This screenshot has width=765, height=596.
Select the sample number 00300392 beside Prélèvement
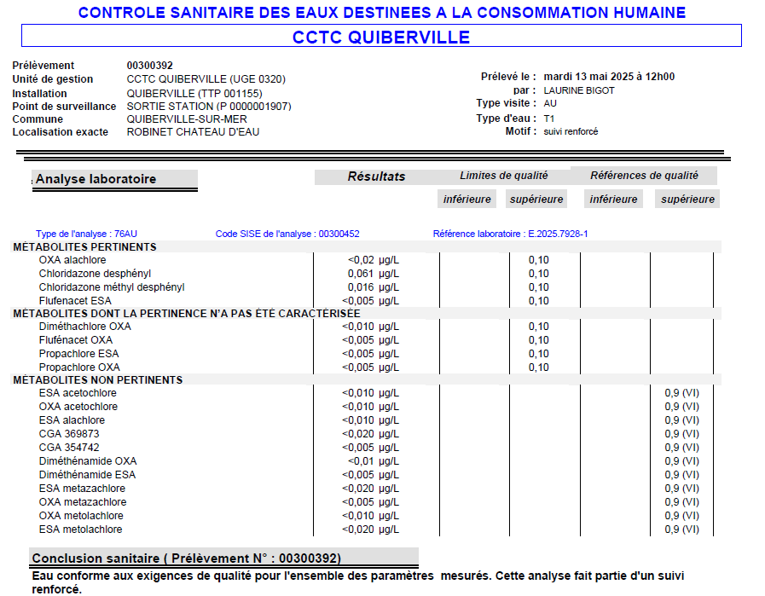(150, 66)
